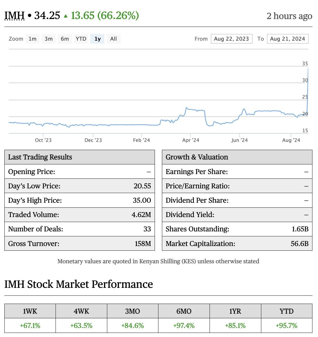Click the IMH Stock Market Performance heading
The image size is (318, 337).
(x=79, y=284)
